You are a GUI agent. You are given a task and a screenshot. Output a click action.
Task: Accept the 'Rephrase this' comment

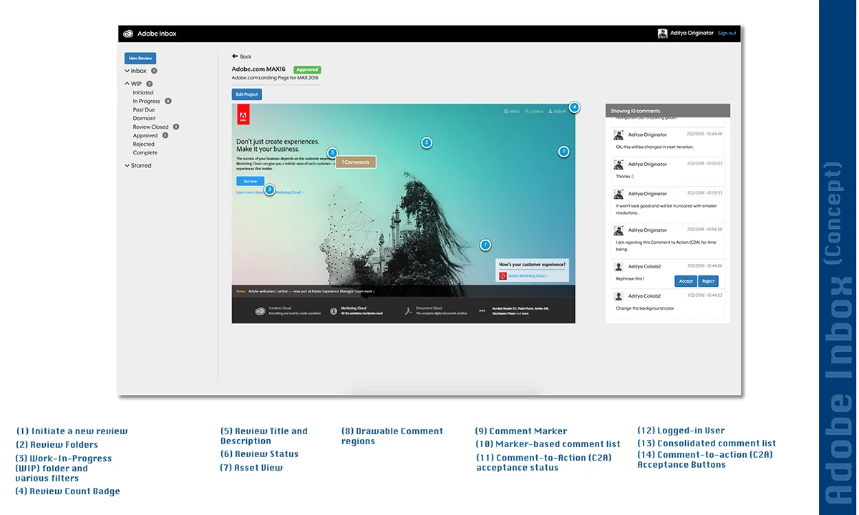tap(686, 281)
